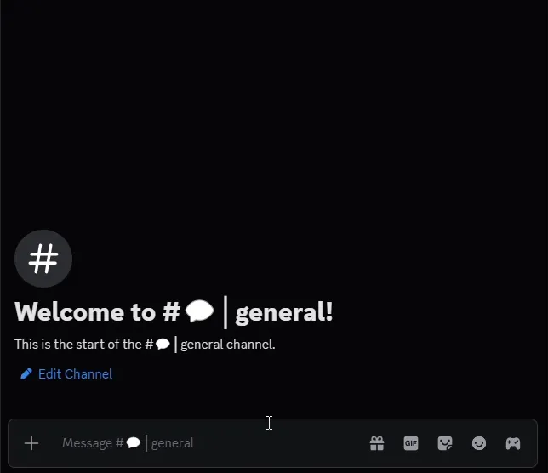Click the large hashtag channel circle icon

43,259
